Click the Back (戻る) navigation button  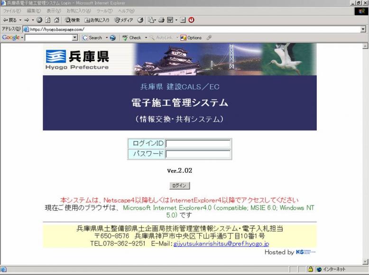click(x=9, y=20)
